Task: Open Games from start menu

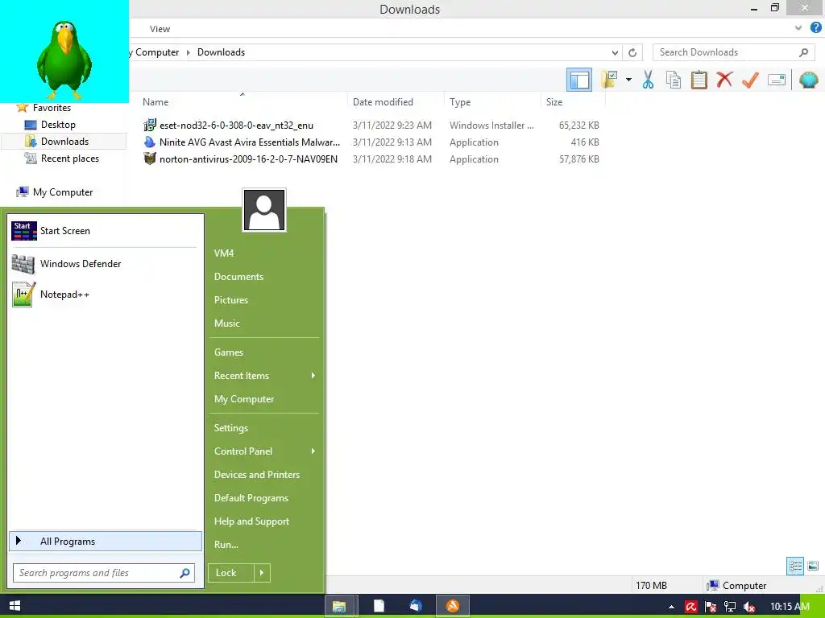Action: click(x=228, y=352)
